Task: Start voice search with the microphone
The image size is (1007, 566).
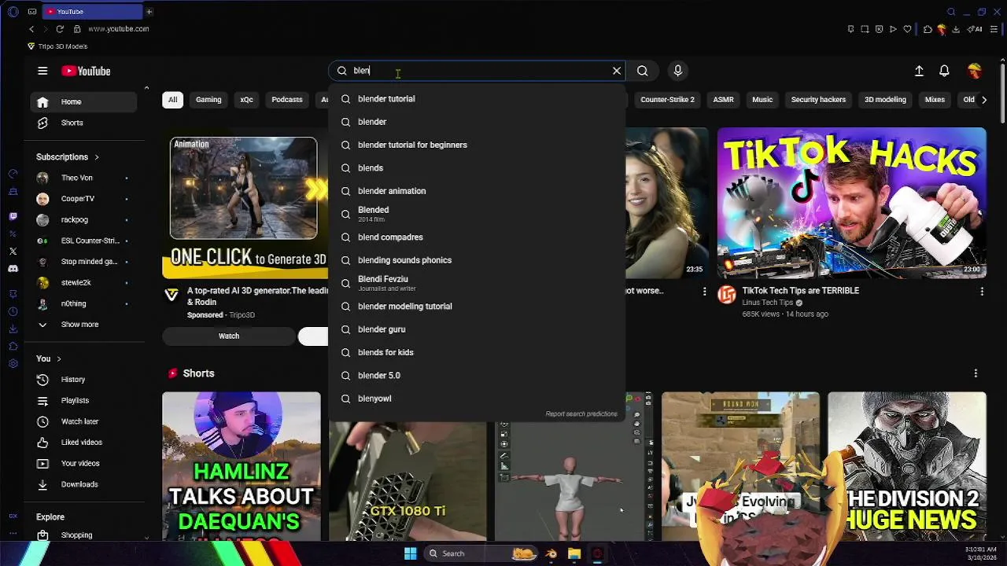Action: click(677, 71)
